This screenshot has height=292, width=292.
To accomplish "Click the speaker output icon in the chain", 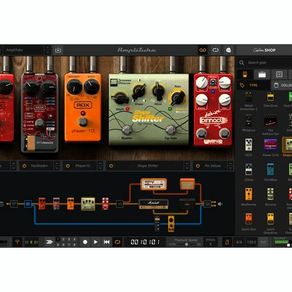I will [220, 204].
